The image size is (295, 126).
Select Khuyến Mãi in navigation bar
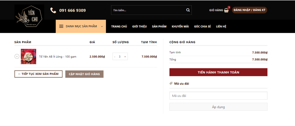click(180, 26)
